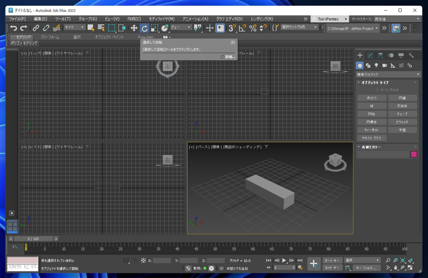Click the Zoom magnifier navigation icon
428x278 pixels.
tap(388, 260)
